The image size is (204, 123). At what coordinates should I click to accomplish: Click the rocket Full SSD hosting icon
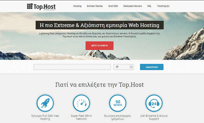(45, 103)
